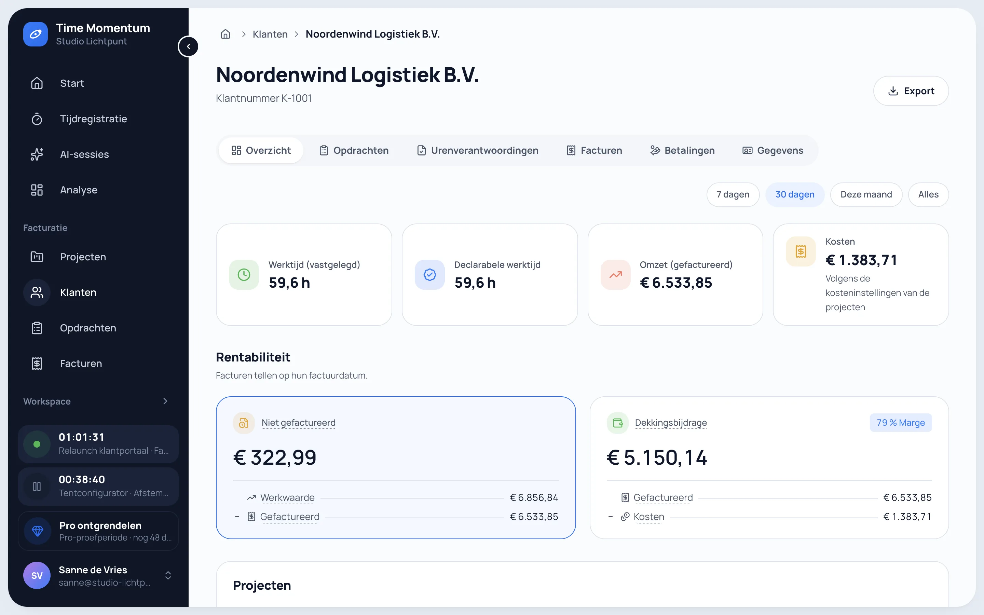Viewport: 984px width, 615px height.
Task: Click the Werktijd clock icon
Action: (x=244, y=275)
